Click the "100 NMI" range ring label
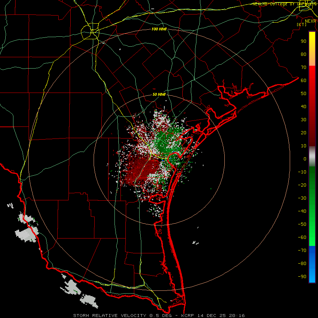The height and width of the screenshot is (318, 318). click(159, 29)
